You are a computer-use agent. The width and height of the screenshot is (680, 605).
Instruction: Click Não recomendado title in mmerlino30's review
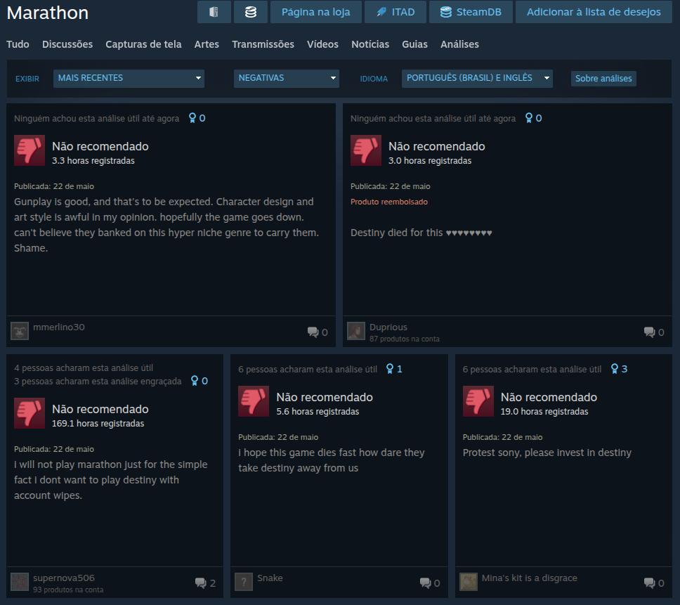[x=100, y=146]
